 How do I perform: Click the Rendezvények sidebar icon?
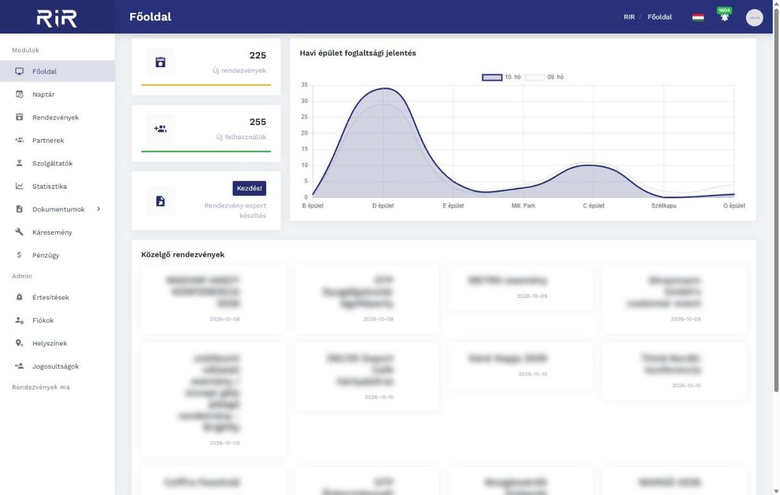[19, 117]
